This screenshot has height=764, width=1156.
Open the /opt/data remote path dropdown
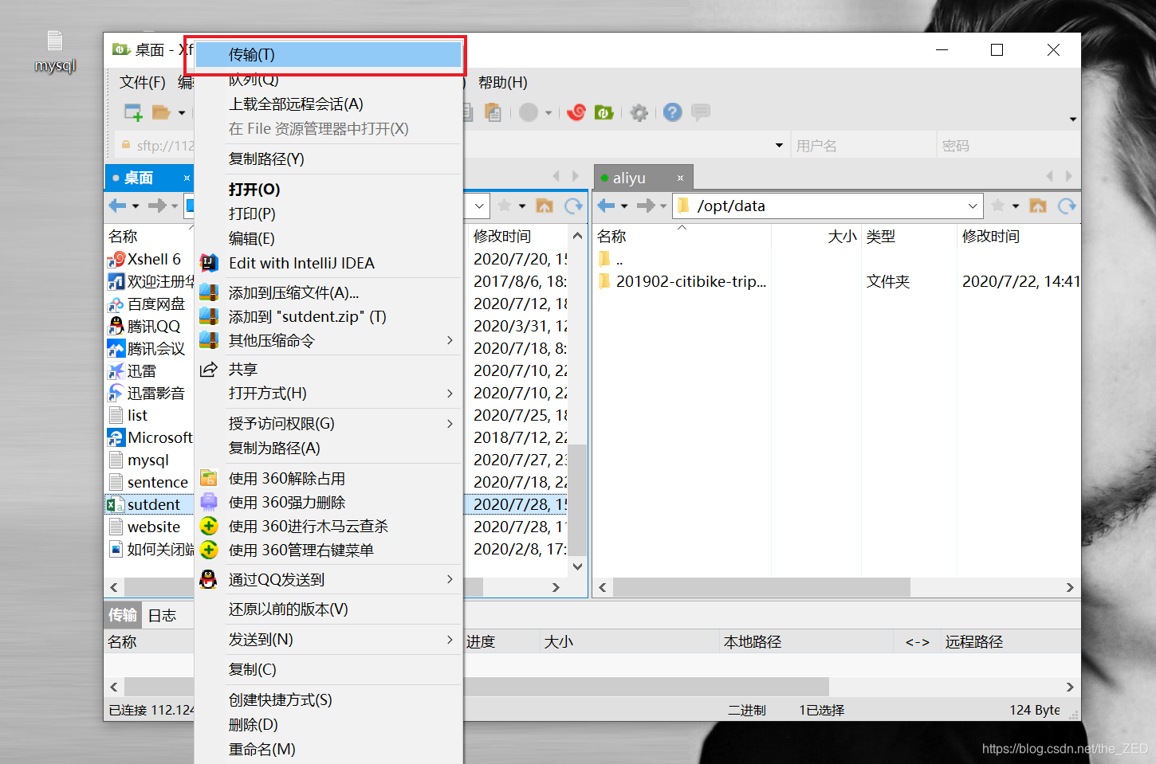973,206
